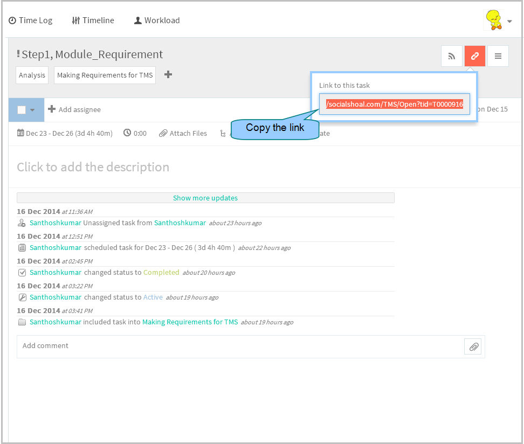The image size is (524, 444).
Task: Expand the status dropdown arrow beside checkbox
Action: [32, 110]
